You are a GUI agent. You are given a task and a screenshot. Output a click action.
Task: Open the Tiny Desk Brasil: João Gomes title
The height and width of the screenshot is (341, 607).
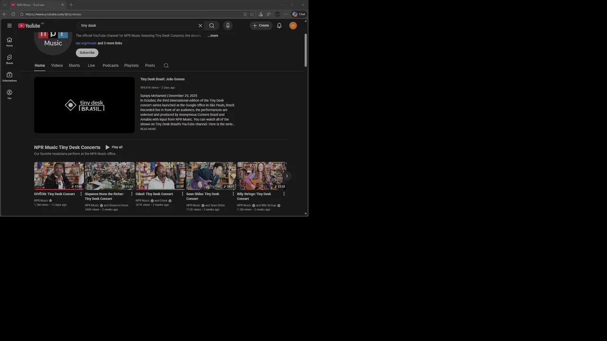click(x=162, y=79)
